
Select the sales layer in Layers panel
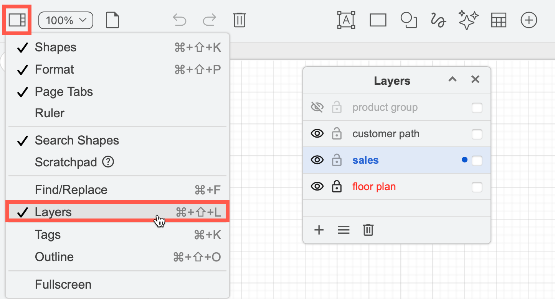click(x=365, y=160)
